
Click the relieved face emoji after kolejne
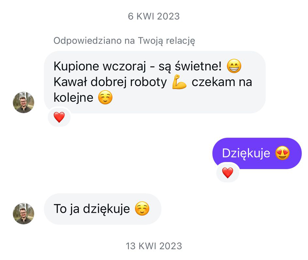pyautogui.click(x=105, y=97)
